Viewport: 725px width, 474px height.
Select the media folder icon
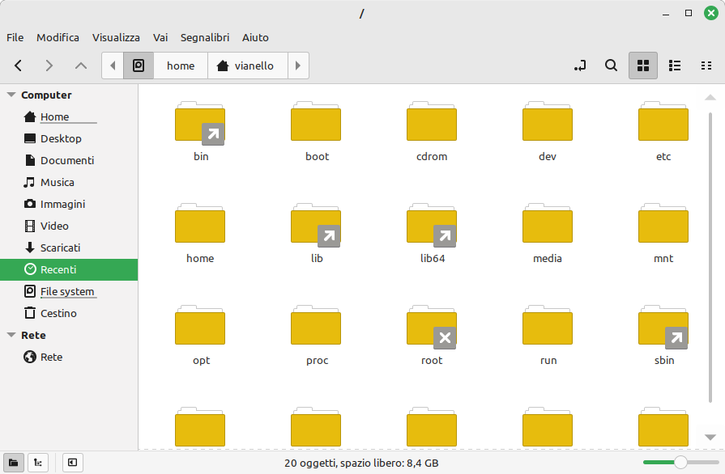548,223
